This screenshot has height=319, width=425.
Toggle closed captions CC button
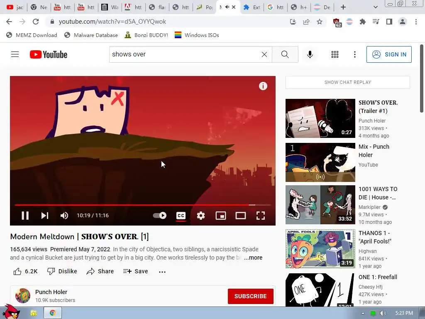[181, 216]
